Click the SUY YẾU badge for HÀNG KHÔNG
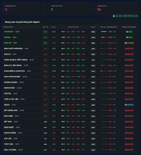141x155 pixels. click(129, 133)
